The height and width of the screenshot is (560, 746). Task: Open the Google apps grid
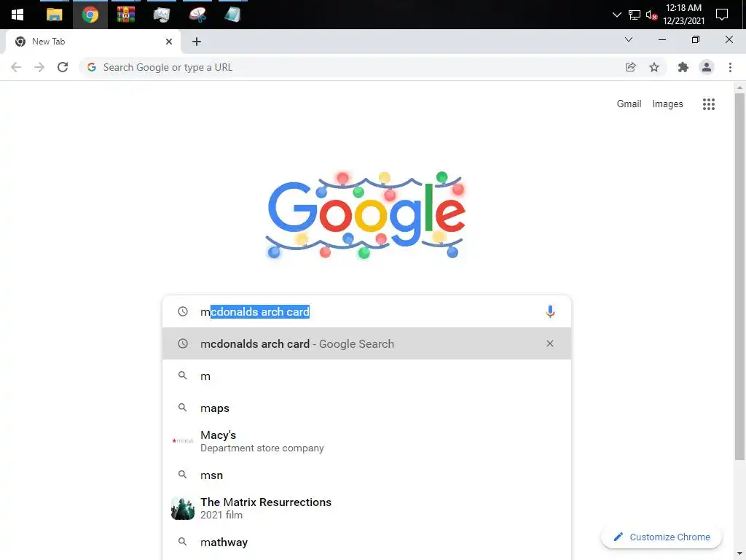point(708,104)
